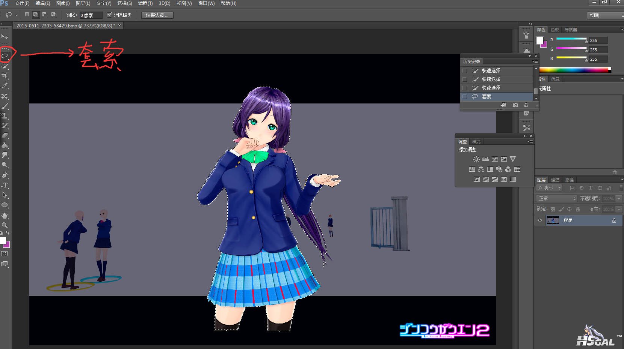Select the Ellipse shape tool
This screenshot has width=624, height=349.
pyautogui.click(x=5, y=205)
